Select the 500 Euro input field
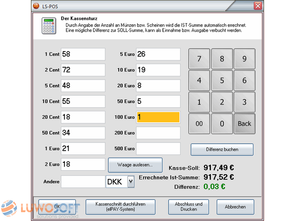The width and height of the screenshot is (295, 221). [158, 148]
